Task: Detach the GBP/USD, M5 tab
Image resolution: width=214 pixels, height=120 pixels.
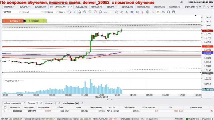Action: 69,7
